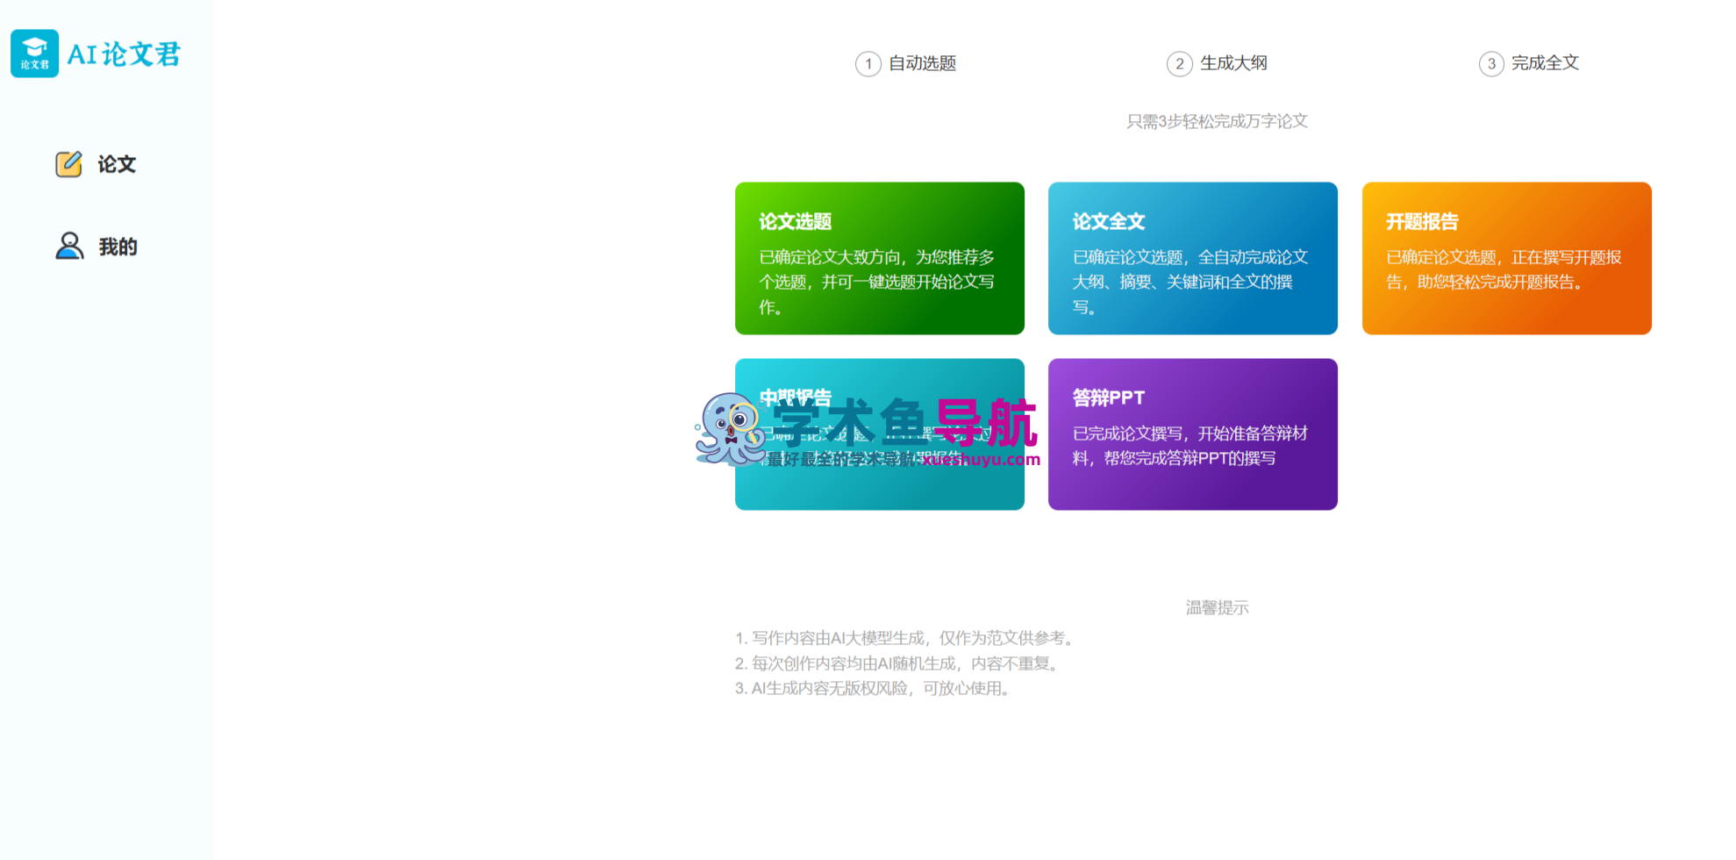Click tip 'AI生成内容无版权风险，可放心使用'

click(875, 689)
